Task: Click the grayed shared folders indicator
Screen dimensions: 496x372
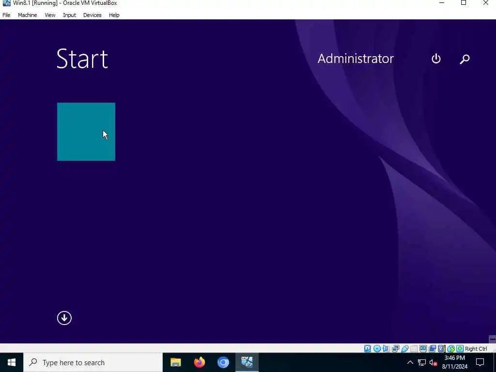Action: coord(414,349)
